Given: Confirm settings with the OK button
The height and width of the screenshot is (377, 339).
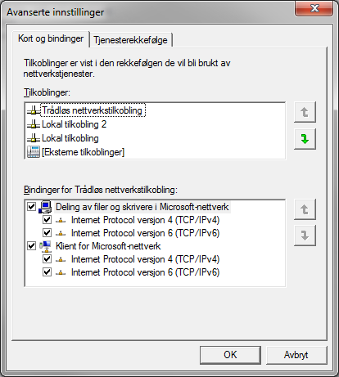Looking at the screenshot, I should tap(230, 355).
